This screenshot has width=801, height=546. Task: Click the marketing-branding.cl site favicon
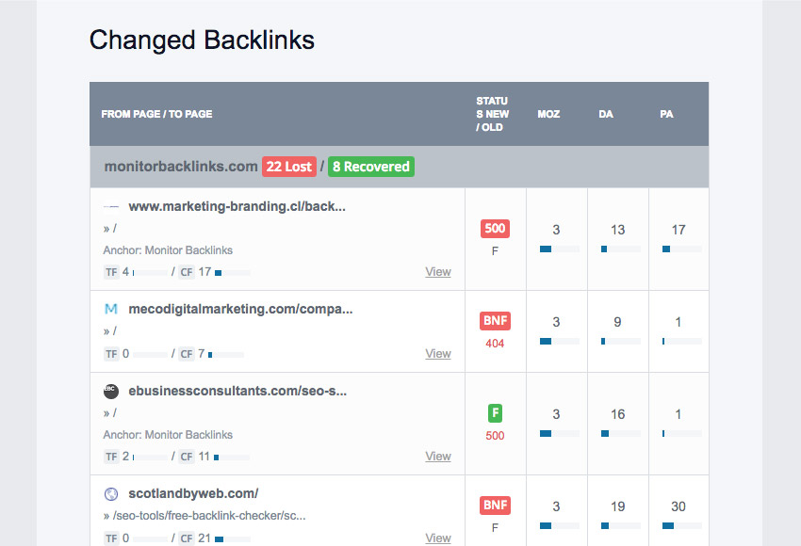pyautogui.click(x=111, y=207)
